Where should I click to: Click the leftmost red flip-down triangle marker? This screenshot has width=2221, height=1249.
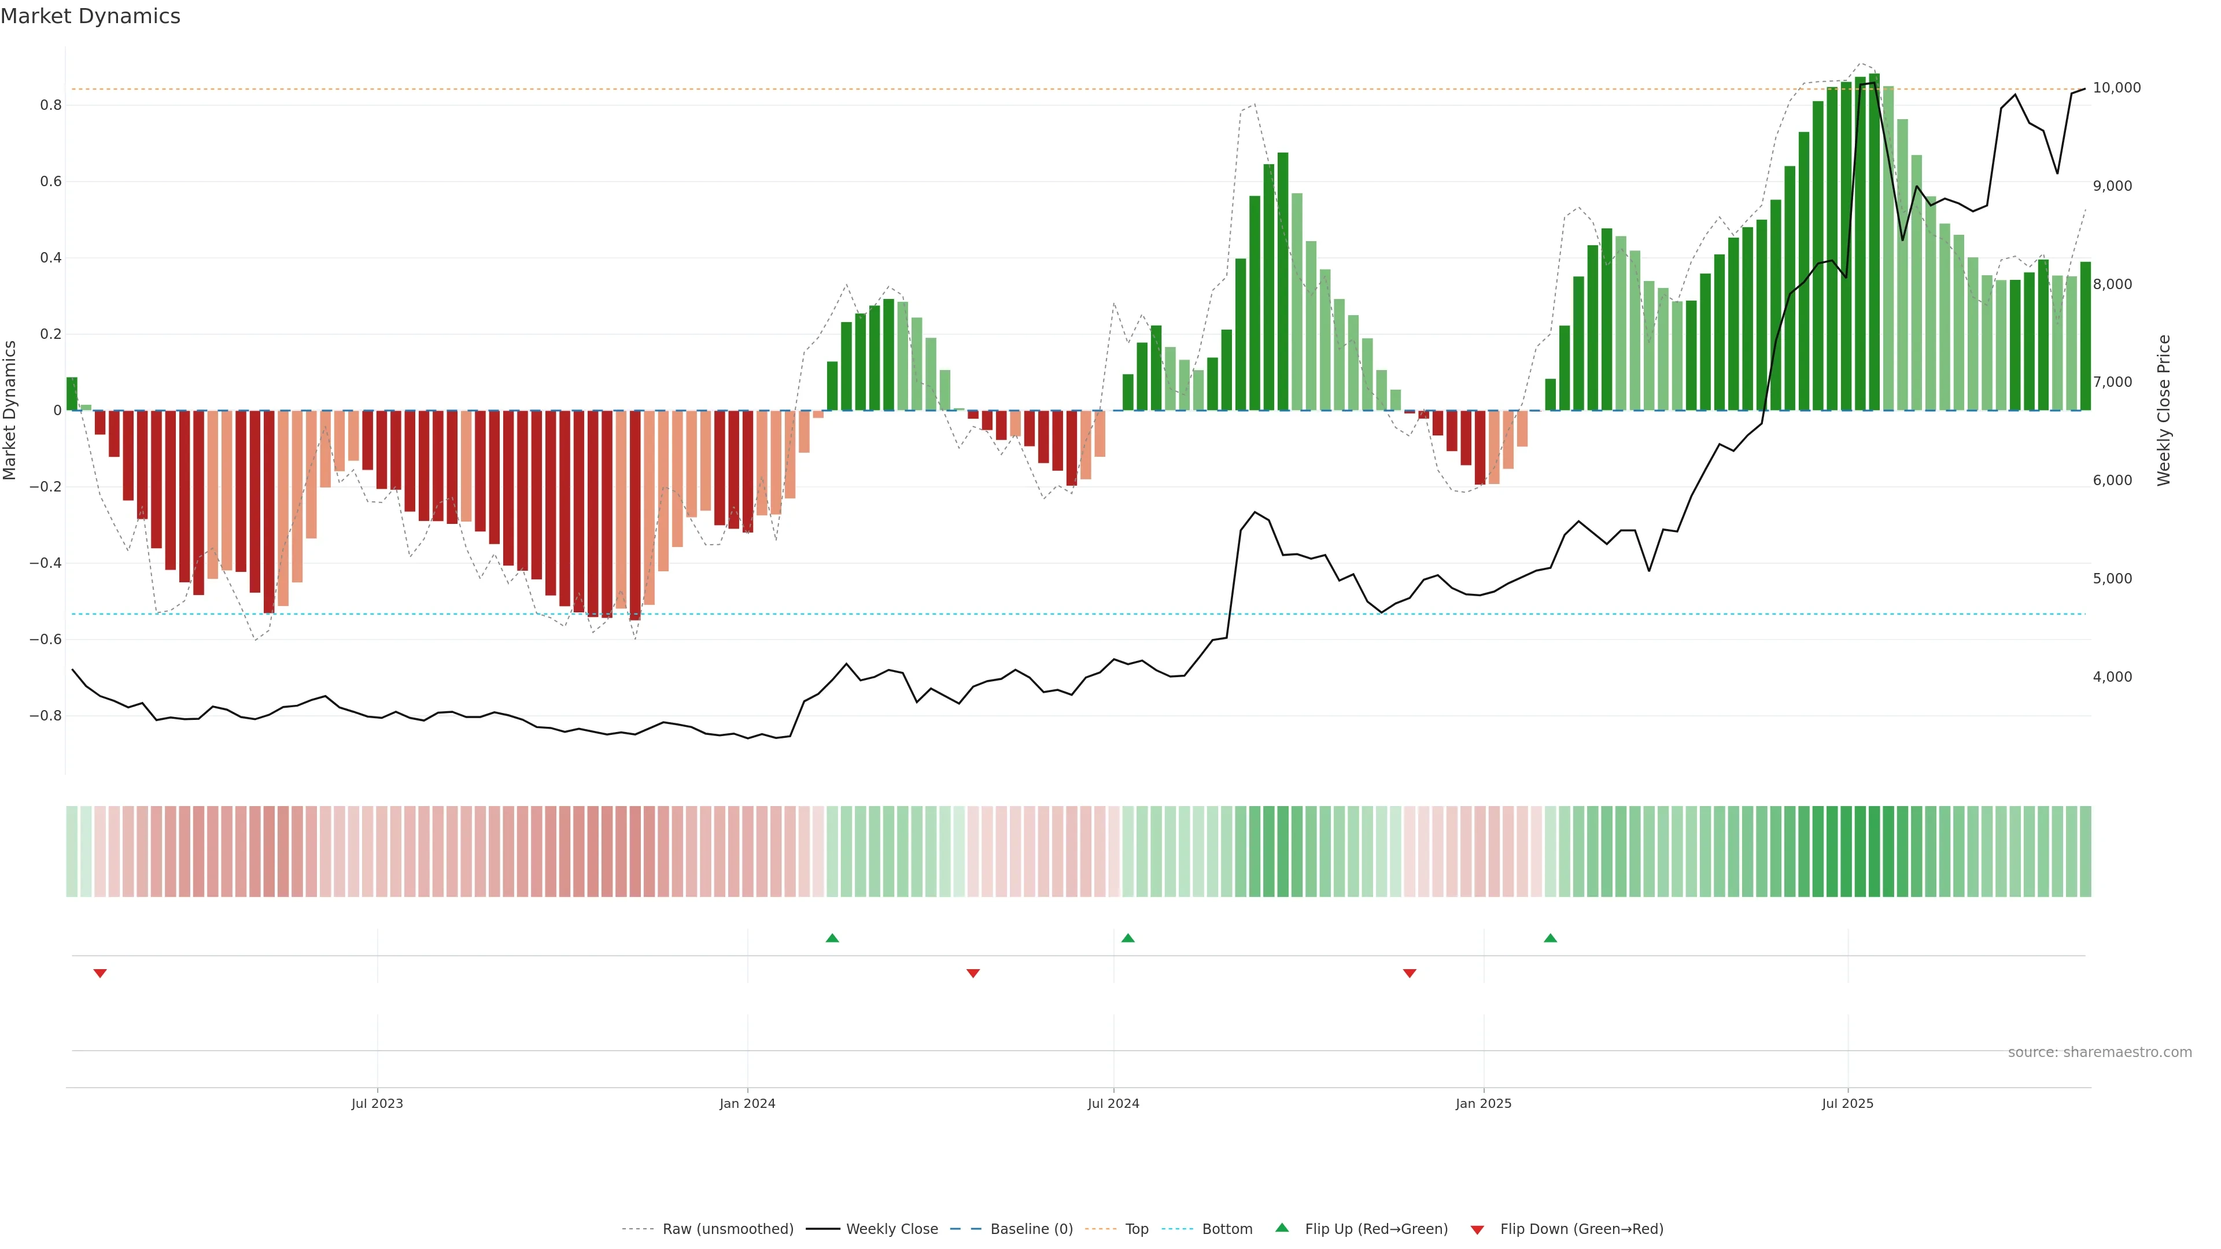[x=100, y=973]
